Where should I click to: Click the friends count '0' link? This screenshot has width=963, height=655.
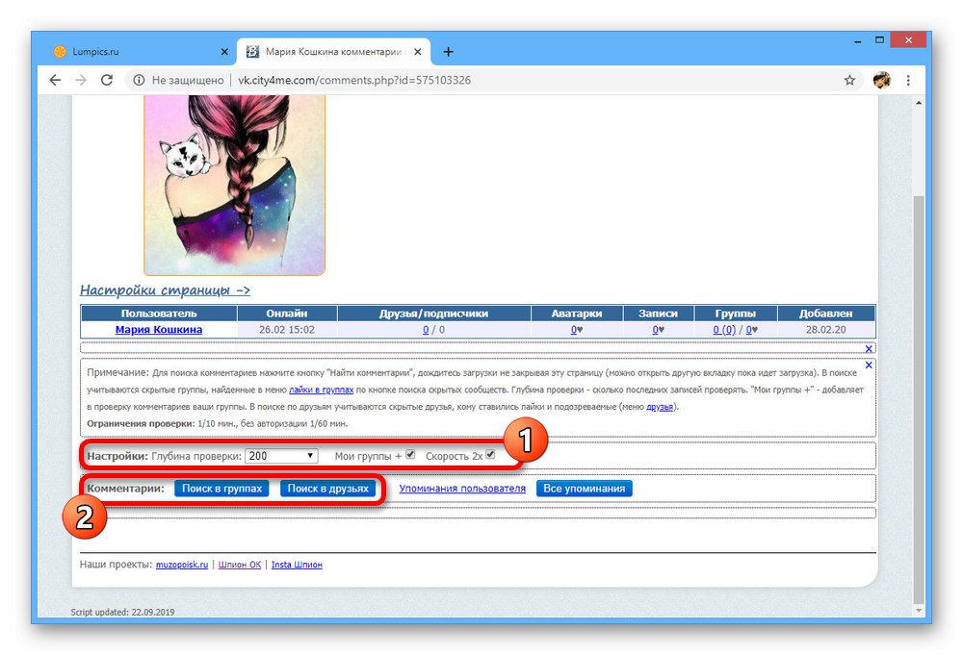(x=426, y=329)
